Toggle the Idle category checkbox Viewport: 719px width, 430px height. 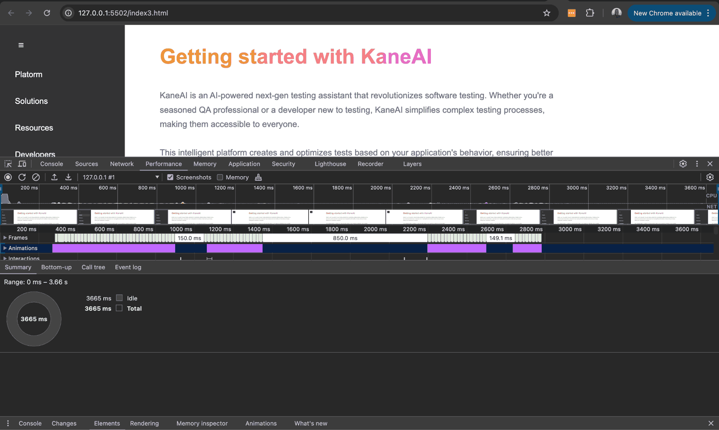119,298
